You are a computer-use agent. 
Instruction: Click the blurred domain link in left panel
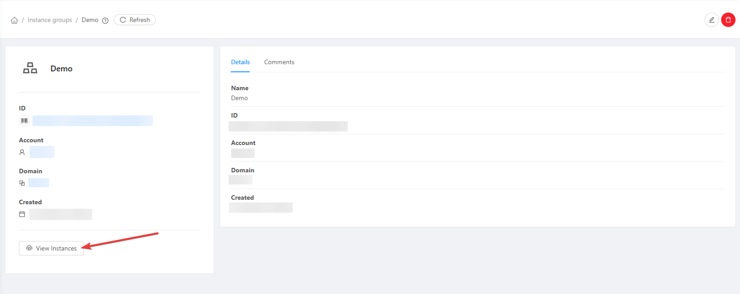tap(39, 183)
